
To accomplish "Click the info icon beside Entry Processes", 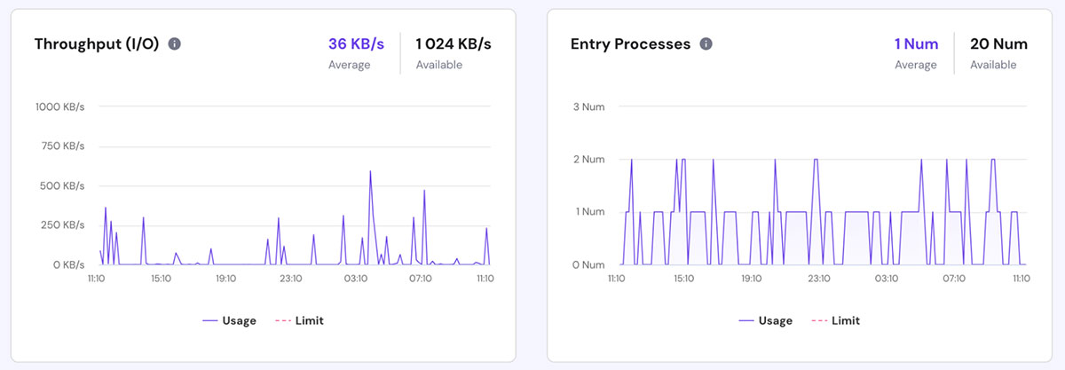I will 706,44.
